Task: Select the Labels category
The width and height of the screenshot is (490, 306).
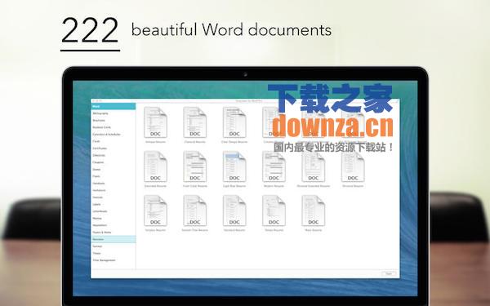Action: pyautogui.click(x=96, y=204)
